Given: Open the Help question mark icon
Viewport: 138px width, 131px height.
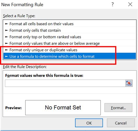Looking at the screenshot, I should click(112, 4).
